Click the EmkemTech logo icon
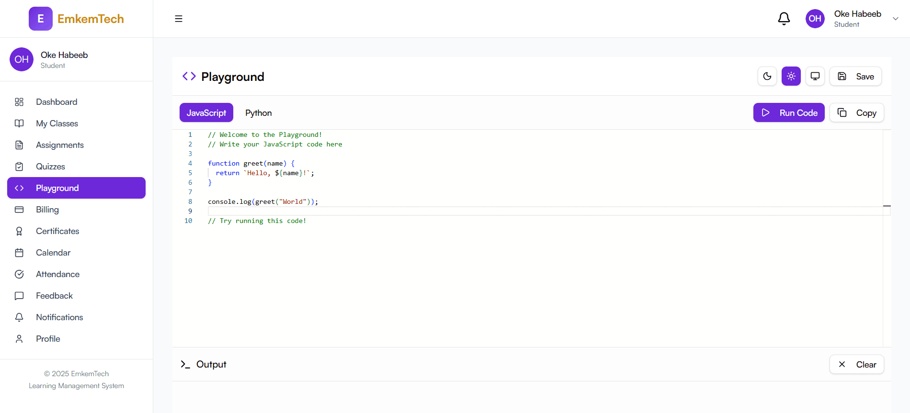910x413 pixels. point(41,19)
